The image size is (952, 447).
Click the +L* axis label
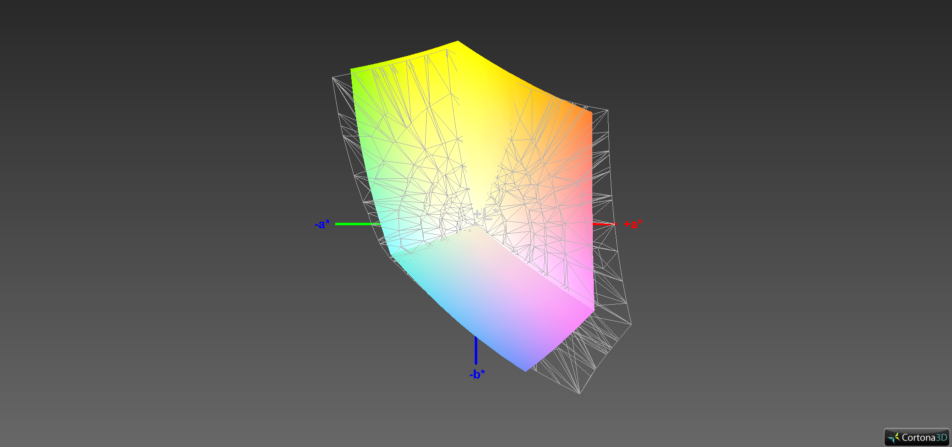(x=486, y=215)
